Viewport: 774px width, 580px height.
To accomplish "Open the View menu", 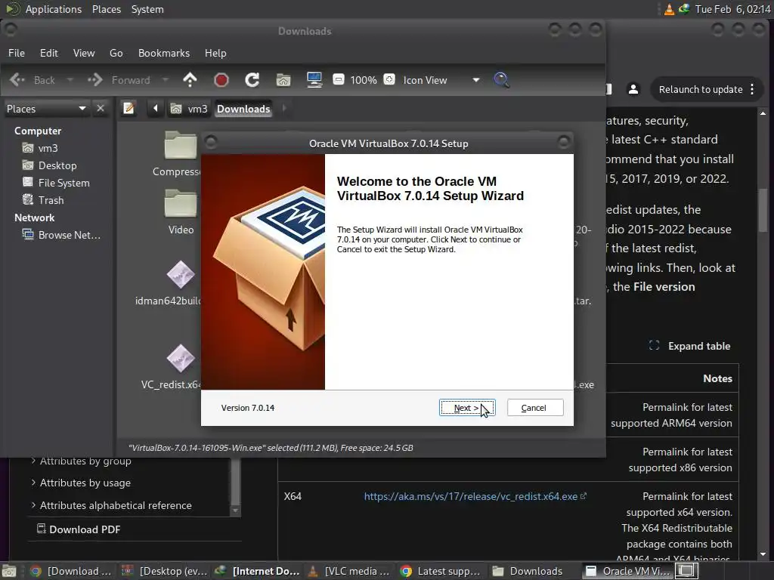I will [84, 53].
